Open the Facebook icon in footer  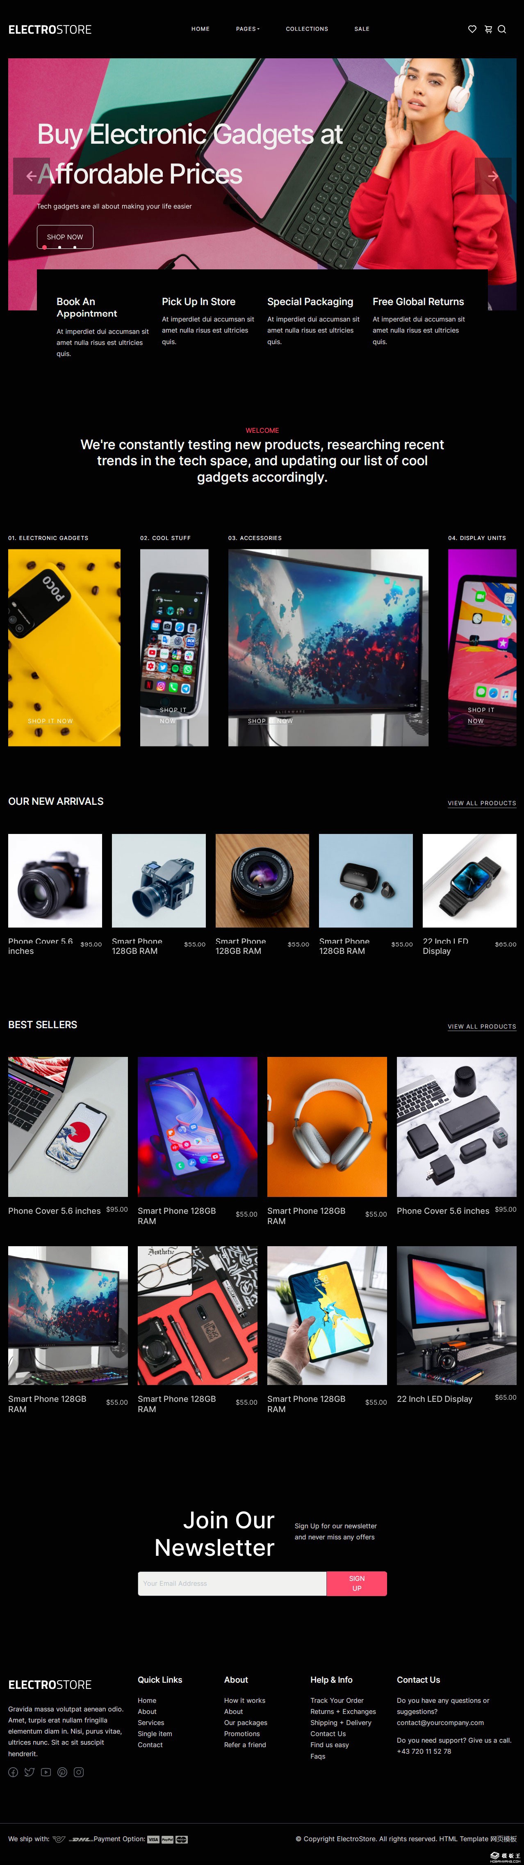(x=13, y=1772)
